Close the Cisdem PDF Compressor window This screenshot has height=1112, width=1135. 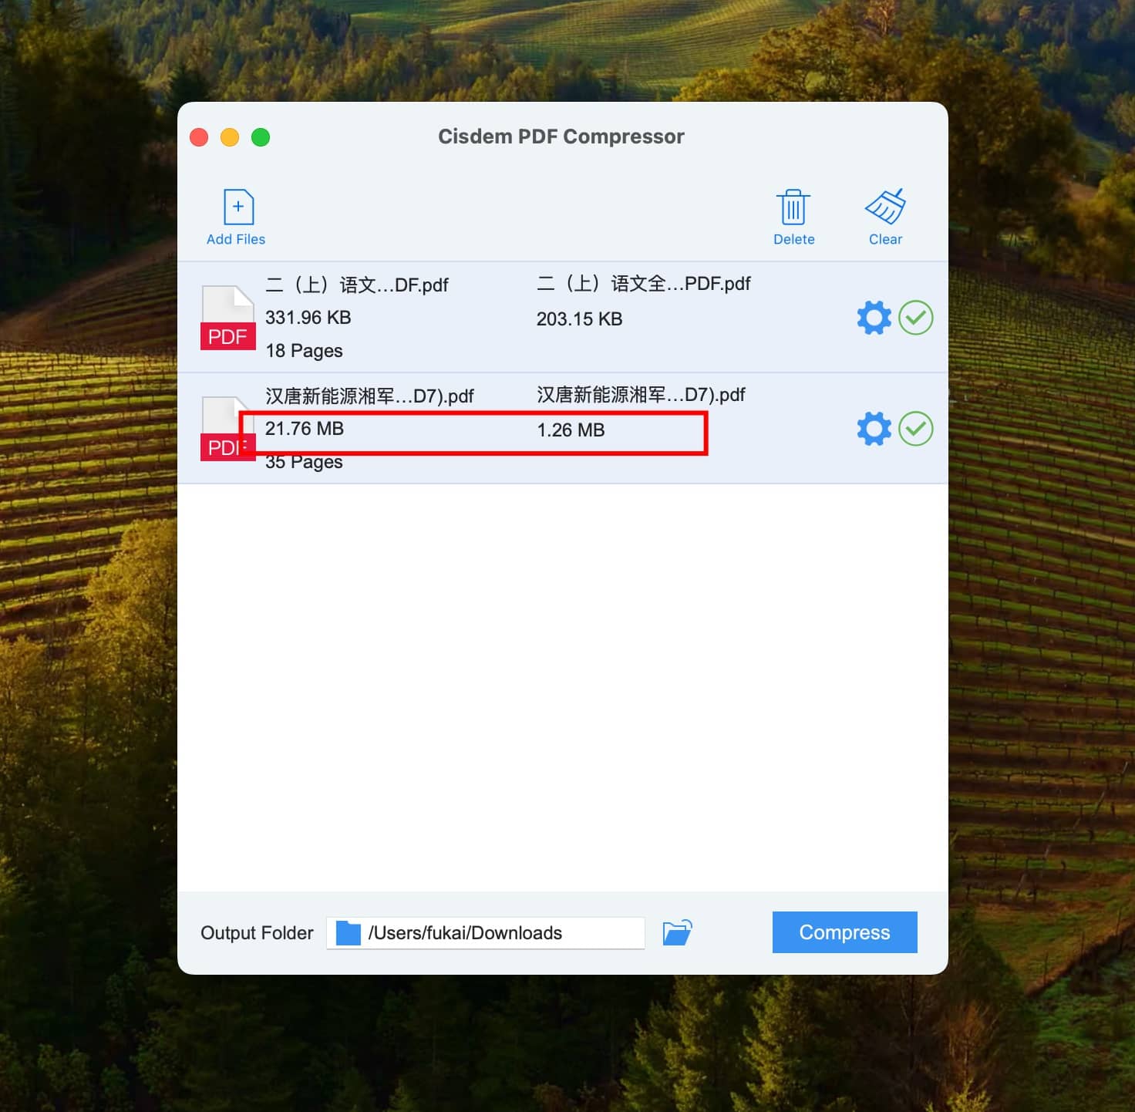tap(199, 137)
